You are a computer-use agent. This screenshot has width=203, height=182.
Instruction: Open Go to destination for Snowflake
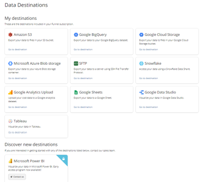tap(149, 78)
